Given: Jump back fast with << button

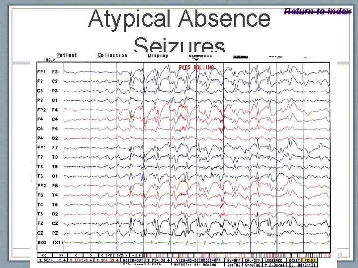Looking at the screenshot, I should (44, 255).
